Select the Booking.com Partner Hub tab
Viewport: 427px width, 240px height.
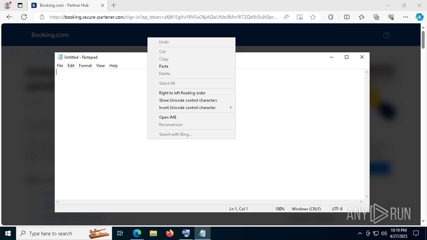68,5
